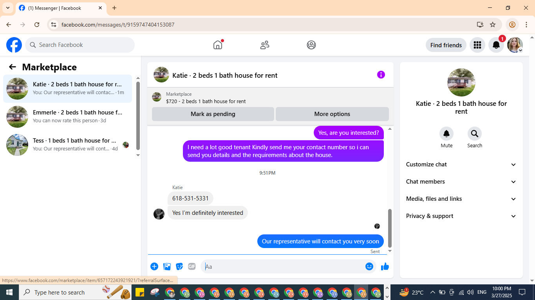
Task: Click the volume icon in system tray
Action: point(470,292)
